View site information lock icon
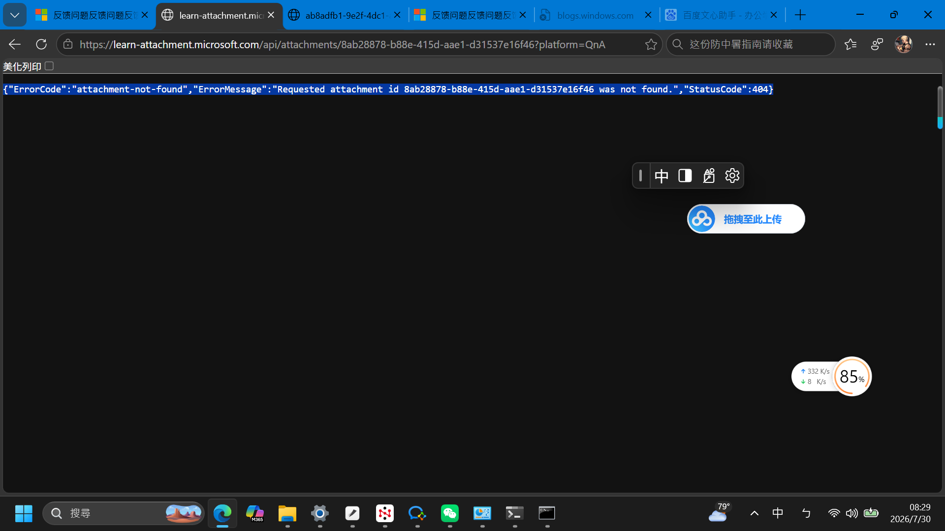The width and height of the screenshot is (945, 531). pos(68,44)
